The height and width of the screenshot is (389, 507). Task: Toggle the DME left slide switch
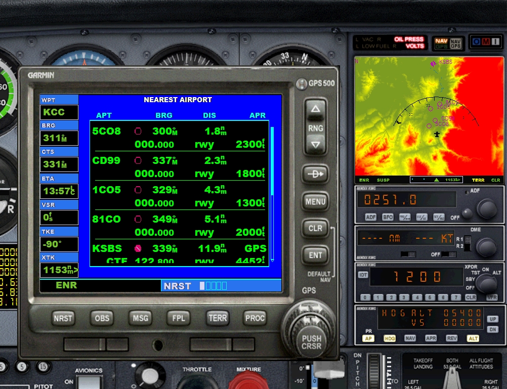pos(408,254)
